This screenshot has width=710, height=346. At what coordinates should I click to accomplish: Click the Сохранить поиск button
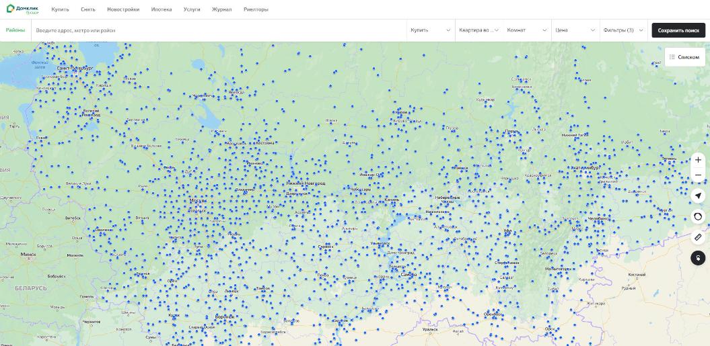click(x=678, y=30)
